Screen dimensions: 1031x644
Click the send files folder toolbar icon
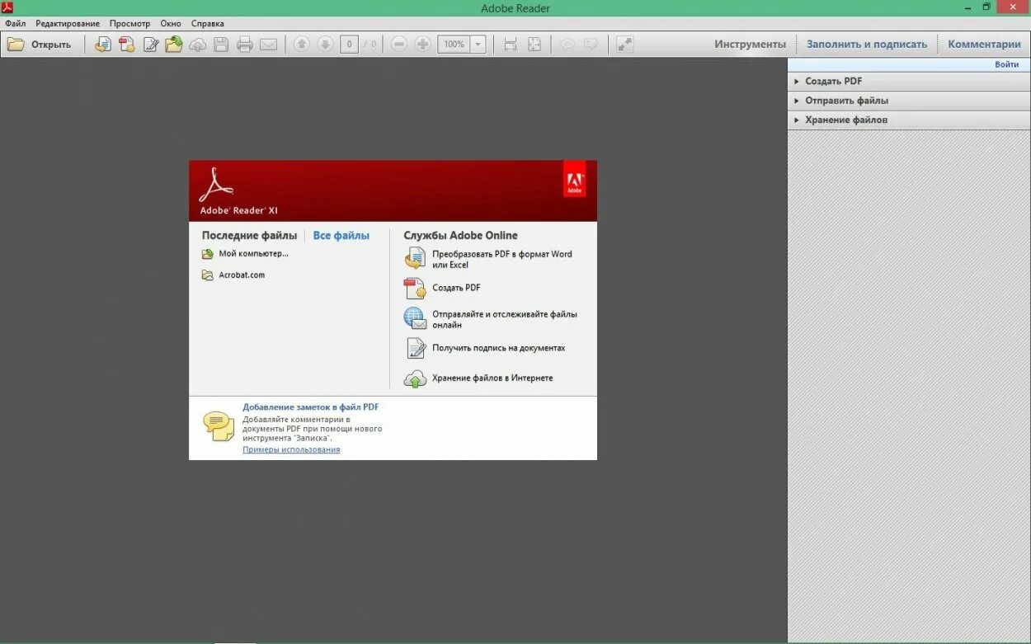(x=174, y=45)
